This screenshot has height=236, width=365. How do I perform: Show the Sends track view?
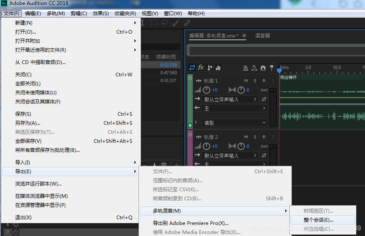[x=210, y=68]
